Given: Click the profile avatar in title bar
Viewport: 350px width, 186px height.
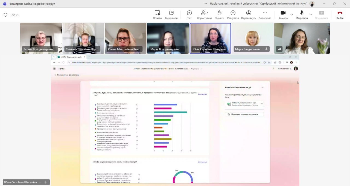Looking at the screenshot, I should [312, 4].
